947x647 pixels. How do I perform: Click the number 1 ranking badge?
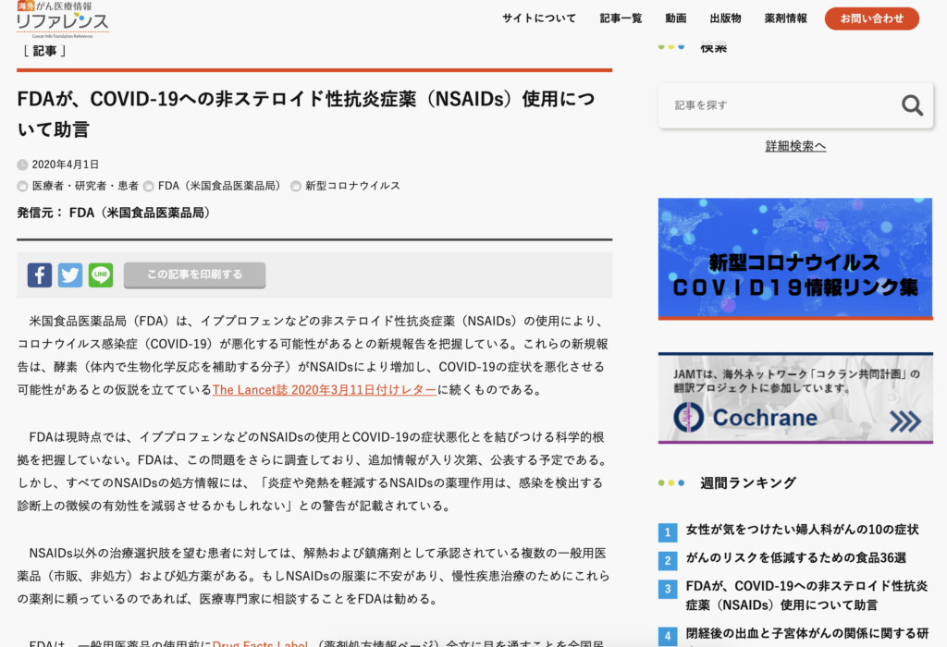(x=668, y=532)
